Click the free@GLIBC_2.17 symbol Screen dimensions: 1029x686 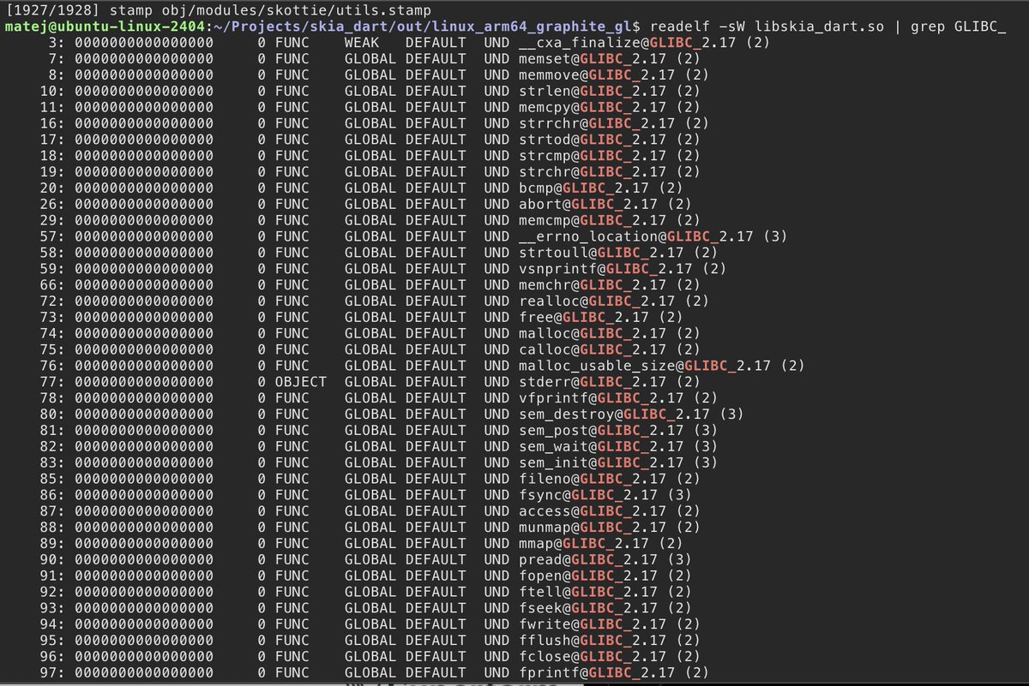583,318
